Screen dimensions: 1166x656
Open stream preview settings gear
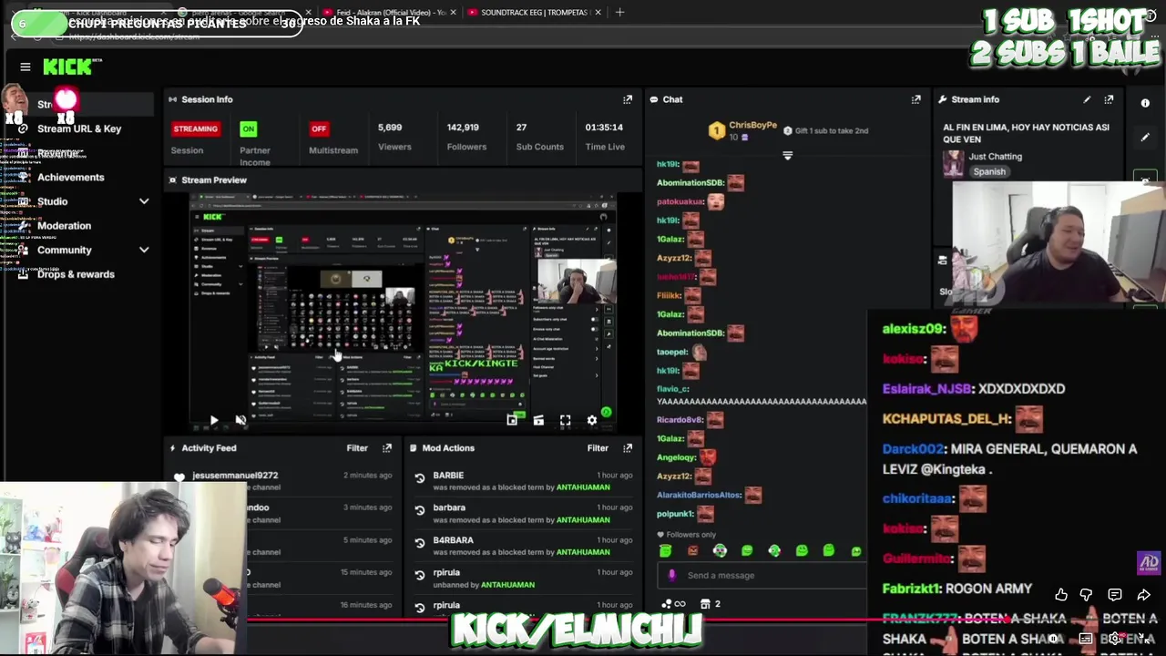point(592,420)
